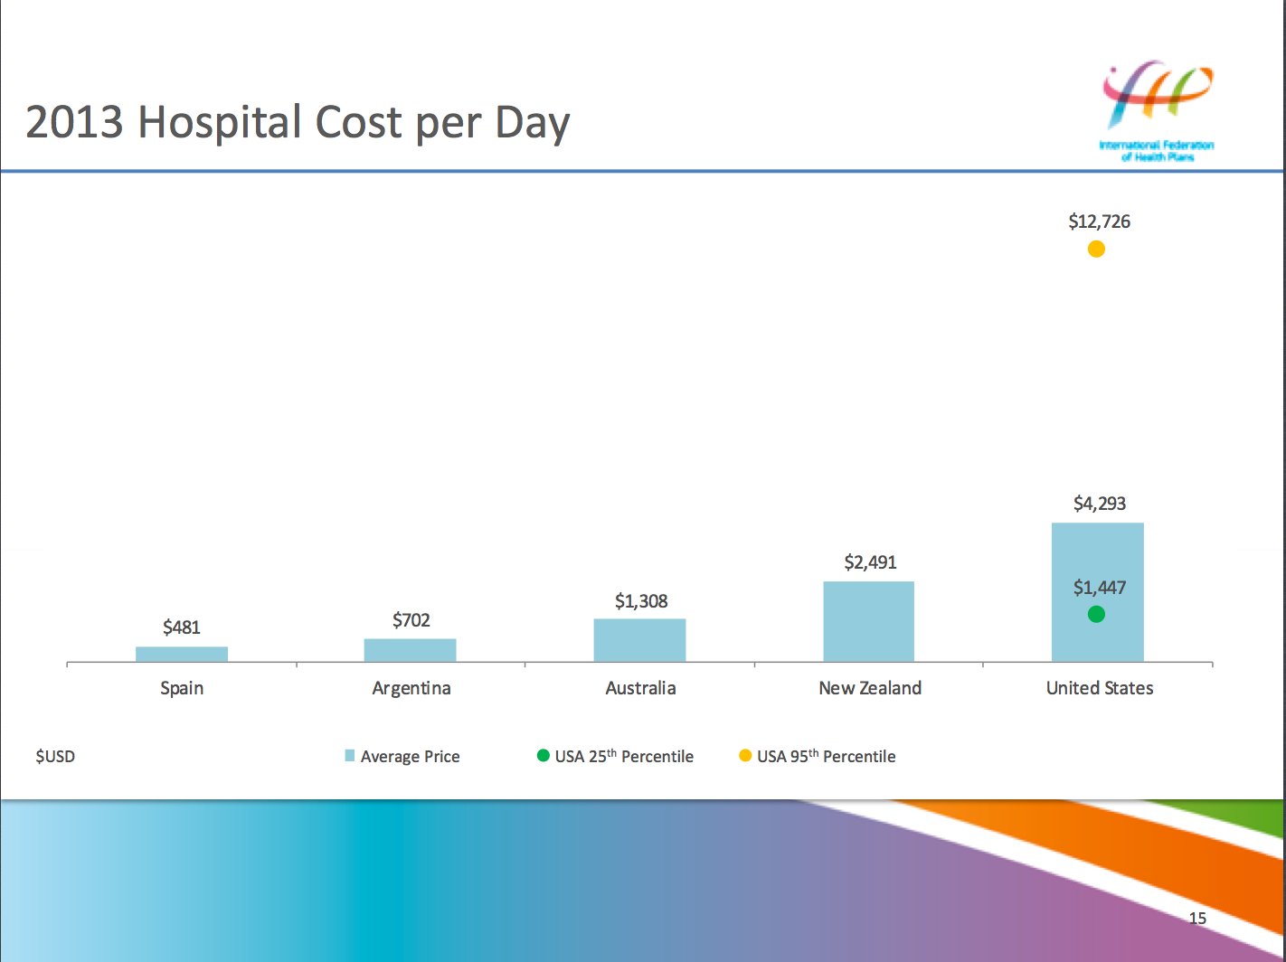This screenshot has height=962, width=1286.
Task: Select the United States average price bar
Action: 1098,593
